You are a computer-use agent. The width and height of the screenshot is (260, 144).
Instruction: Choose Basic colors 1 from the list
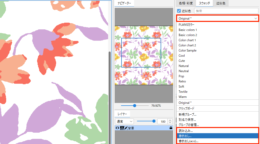218,30
